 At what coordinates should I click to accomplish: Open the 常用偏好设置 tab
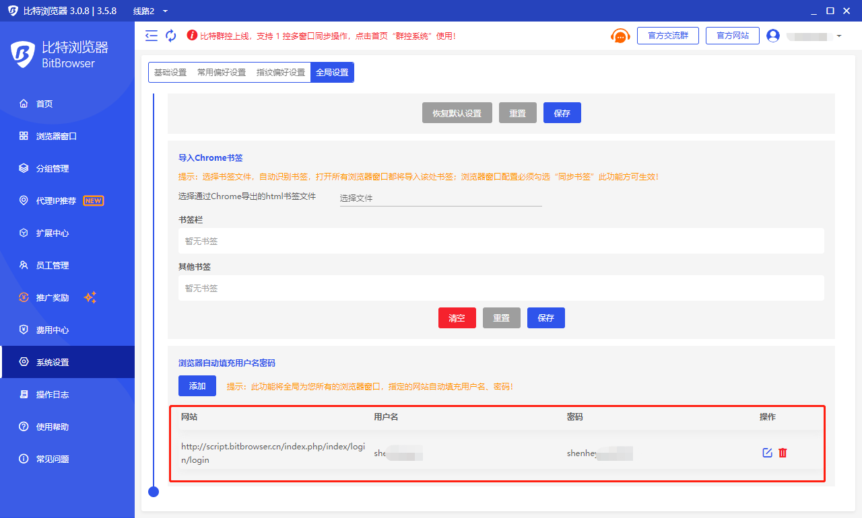[x=222, y=73]
